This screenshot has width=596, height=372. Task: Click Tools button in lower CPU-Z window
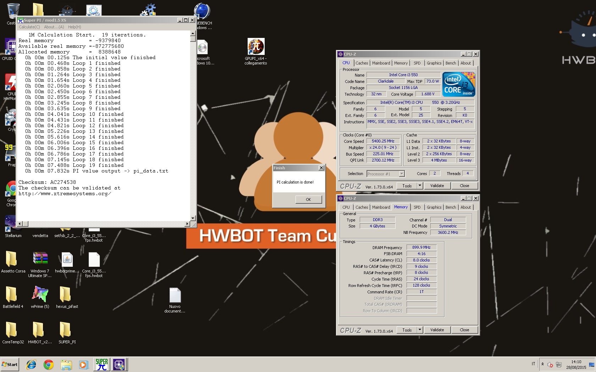(x=407, y=330)
